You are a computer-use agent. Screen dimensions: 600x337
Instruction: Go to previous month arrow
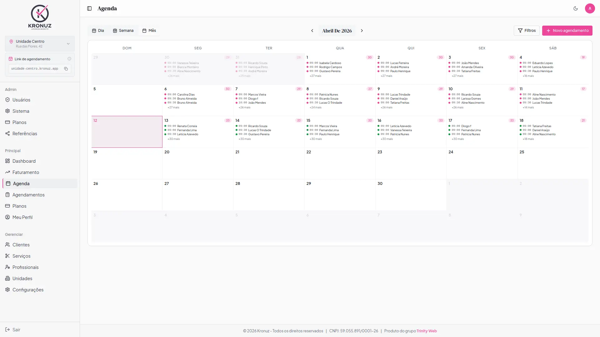[312, 31]
